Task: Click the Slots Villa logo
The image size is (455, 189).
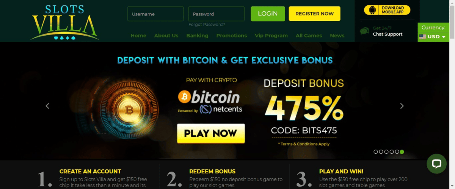Action: 64,22
